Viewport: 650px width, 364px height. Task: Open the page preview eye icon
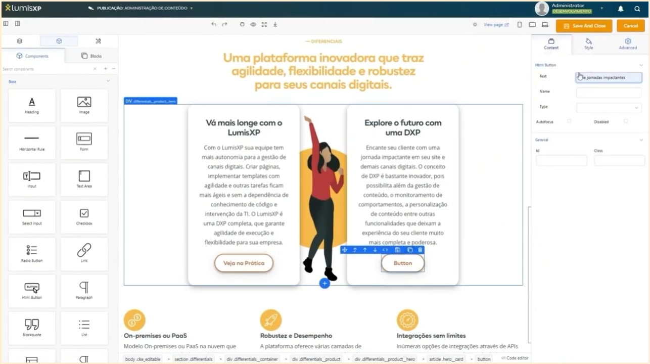point(253,24)
